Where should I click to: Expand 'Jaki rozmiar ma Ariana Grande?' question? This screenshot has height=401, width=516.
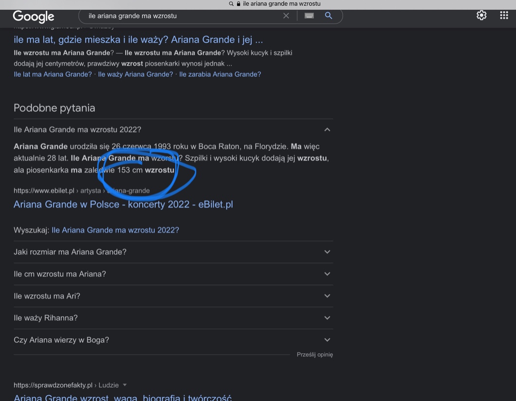pos(327,252)
